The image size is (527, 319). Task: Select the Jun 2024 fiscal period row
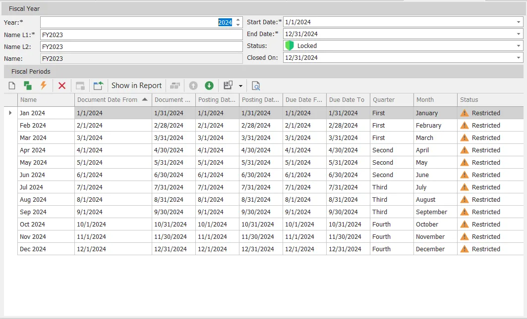coord(33,175)
